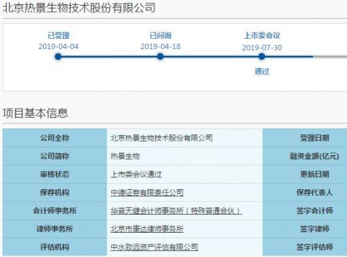The height and width of the screenshot is (257, 347).
Task: Click the 项目基本信息 section heading
Action: pos(35,113)
